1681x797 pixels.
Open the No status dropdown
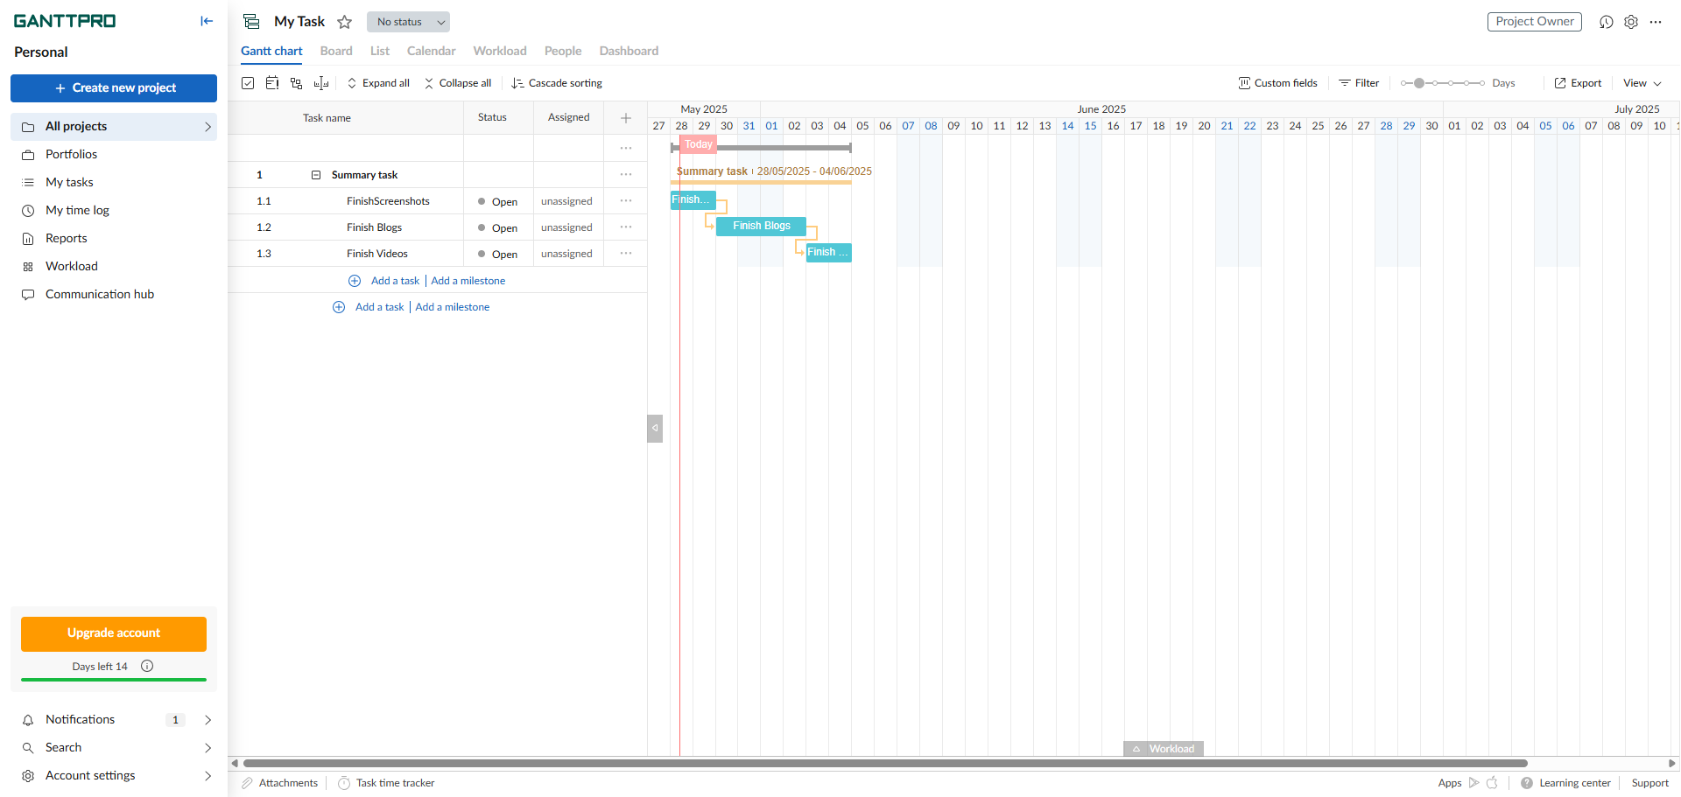[408, 22]
